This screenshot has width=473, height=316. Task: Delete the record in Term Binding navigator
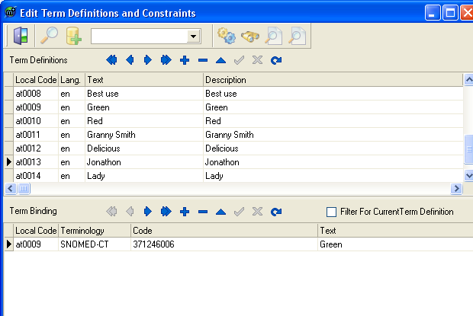[x=203, y=212]
